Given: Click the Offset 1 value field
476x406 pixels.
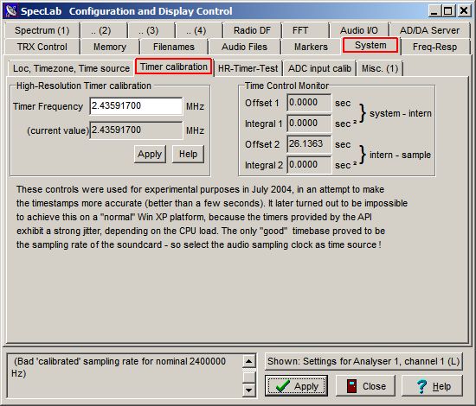Looking at the screenshot, I should tap(309, 103).
